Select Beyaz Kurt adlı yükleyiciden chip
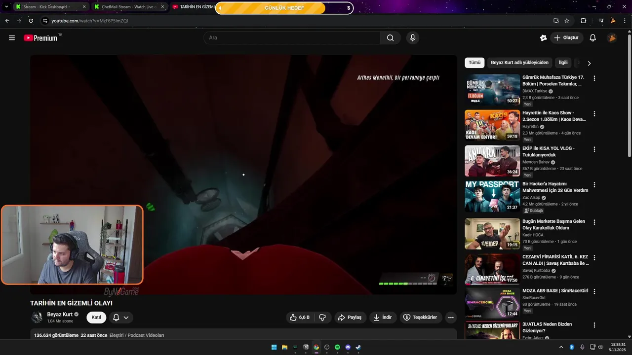The image size is (632, 355). coord(519,63)
